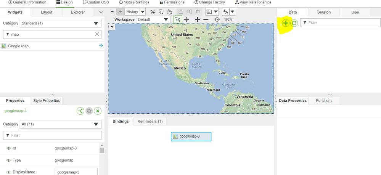Click the align vertical icon
This screenshot has height=175, width=381.
pos(189,12)
